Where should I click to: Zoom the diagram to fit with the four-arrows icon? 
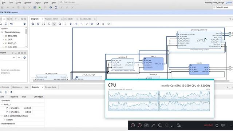coord(44,24)
